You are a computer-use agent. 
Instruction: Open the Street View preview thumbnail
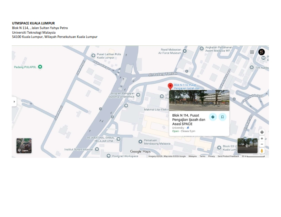tap(247, 146)
